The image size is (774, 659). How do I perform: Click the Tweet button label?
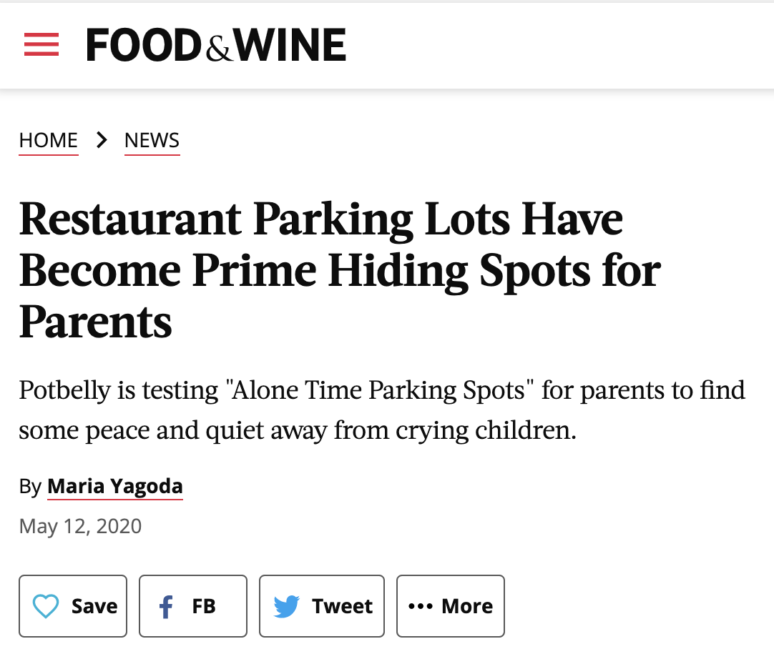pyautogui.click(x=342, y=606)
